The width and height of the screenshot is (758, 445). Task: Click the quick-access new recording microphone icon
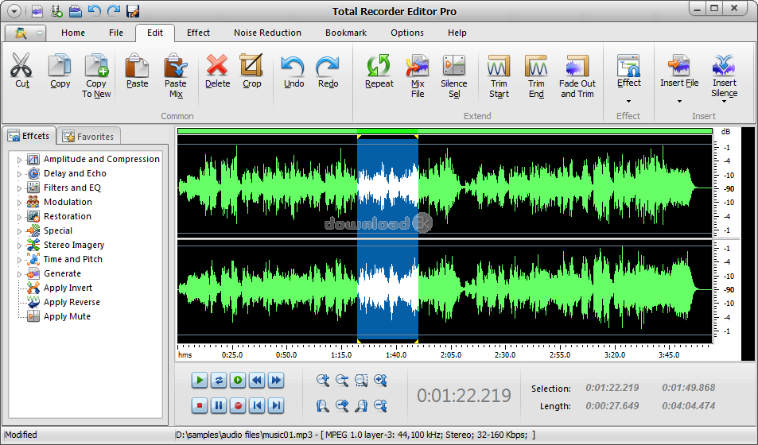click(x=56, y=10)
